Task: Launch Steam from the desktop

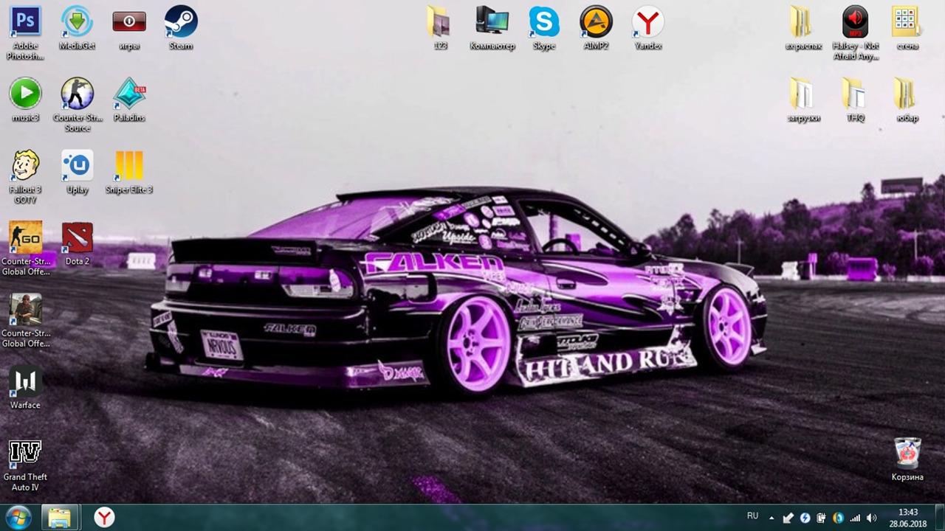Action: [x=181, y=22]
